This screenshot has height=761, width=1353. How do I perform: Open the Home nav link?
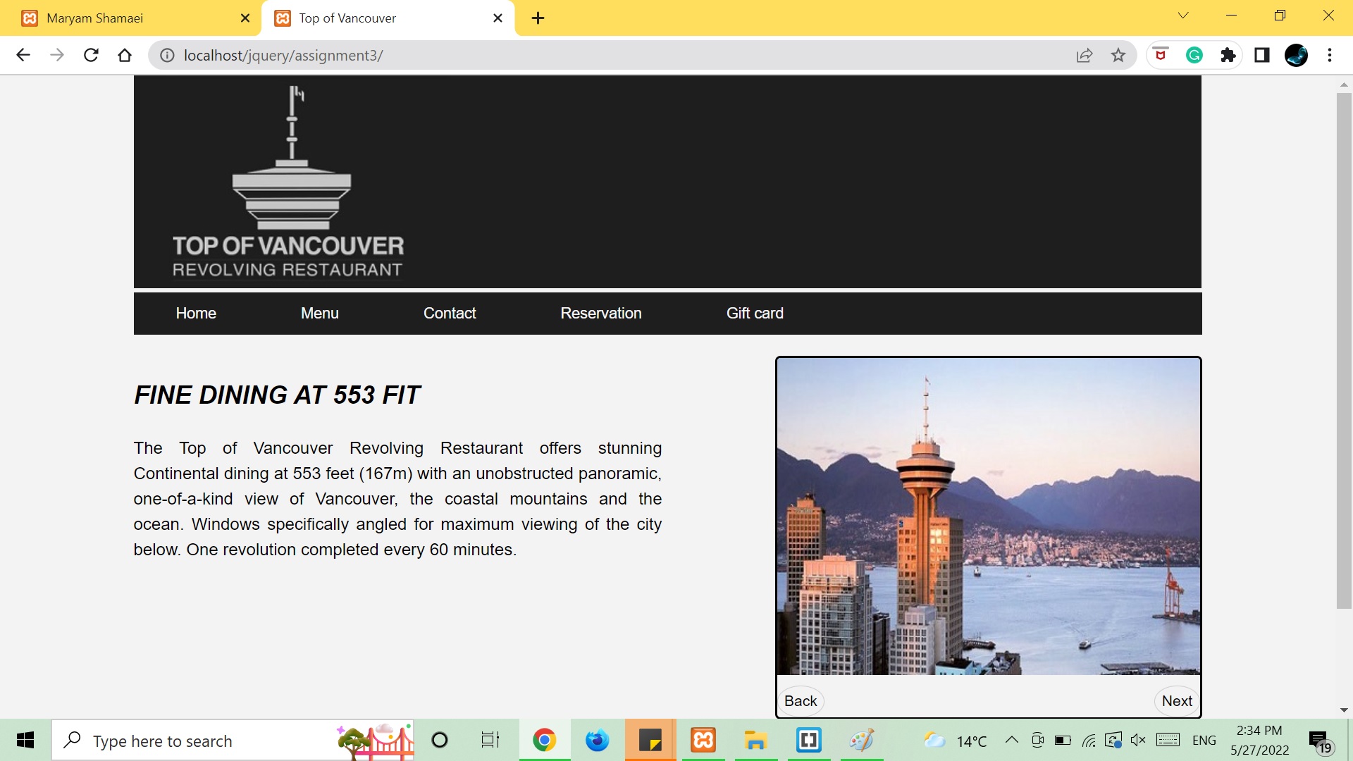tap(196, 314)
